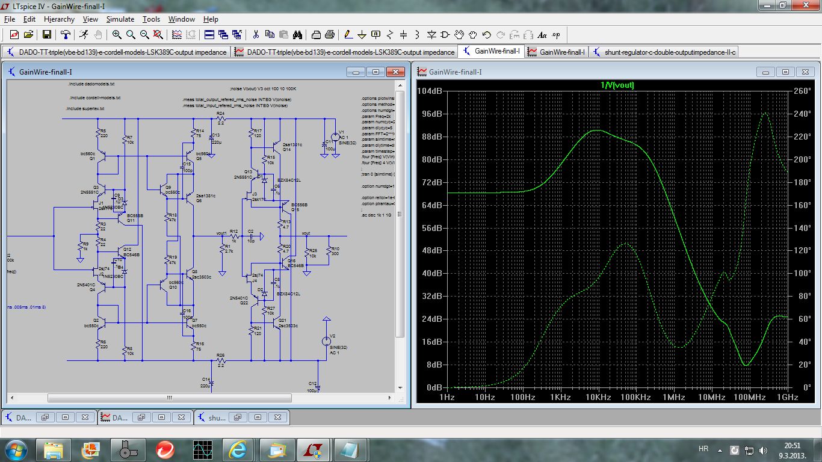Close all windows toolbar icon
The image size is (822, 462).
click(x=238, y=35)
